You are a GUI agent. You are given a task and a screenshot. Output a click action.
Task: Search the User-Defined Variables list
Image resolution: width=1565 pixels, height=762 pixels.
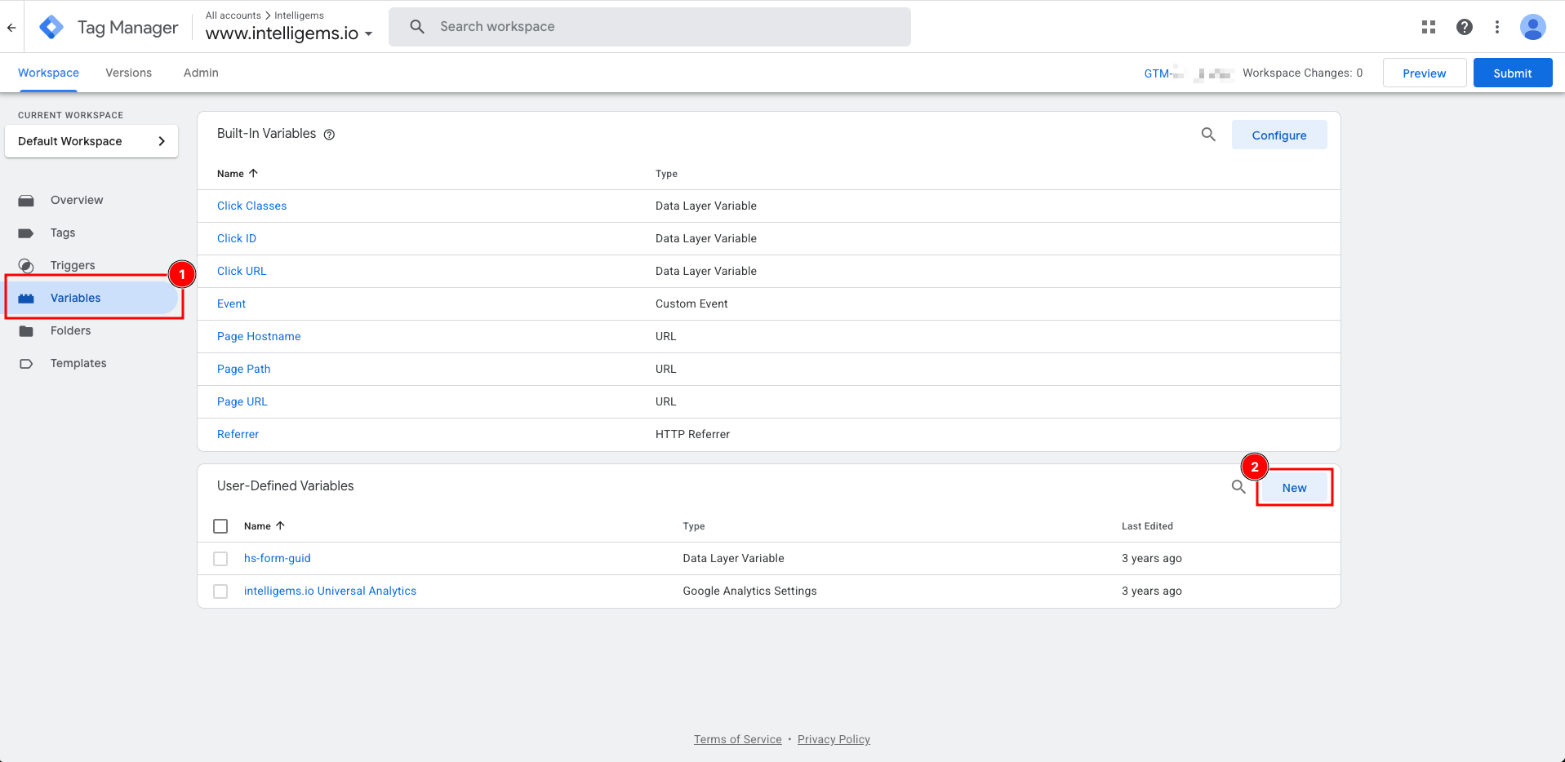pyautogui.click(x=1238, y=487)
